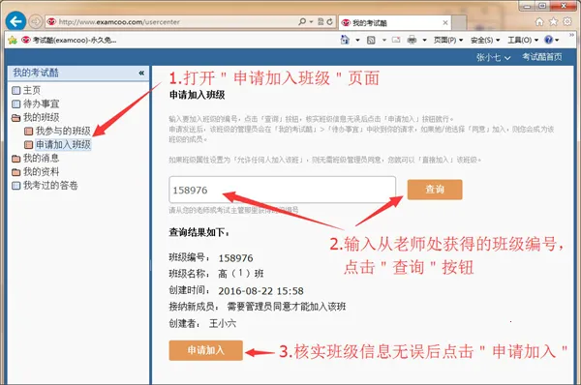
Task: Click the Print icon in command bar
Action: coord(412,40)
